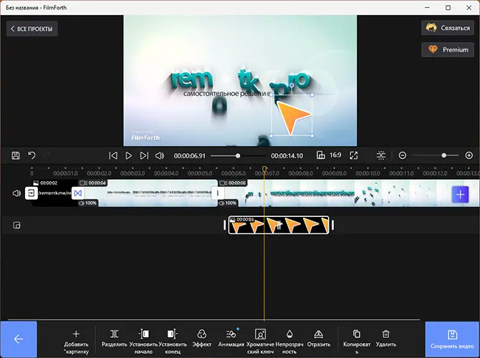Click the 100% volume label on the first clip
This screenshot has height=358, width=480.
click(88, 203)
